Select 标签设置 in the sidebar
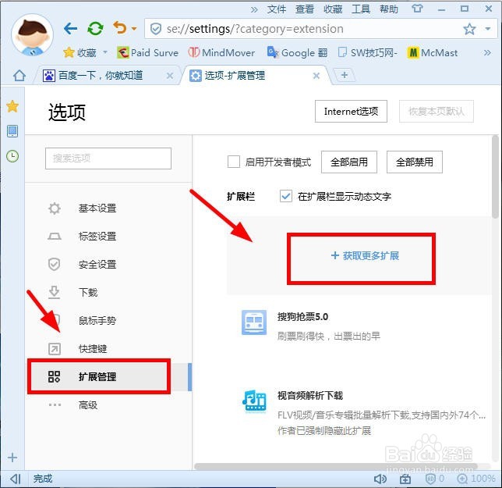 pos(97,237)
